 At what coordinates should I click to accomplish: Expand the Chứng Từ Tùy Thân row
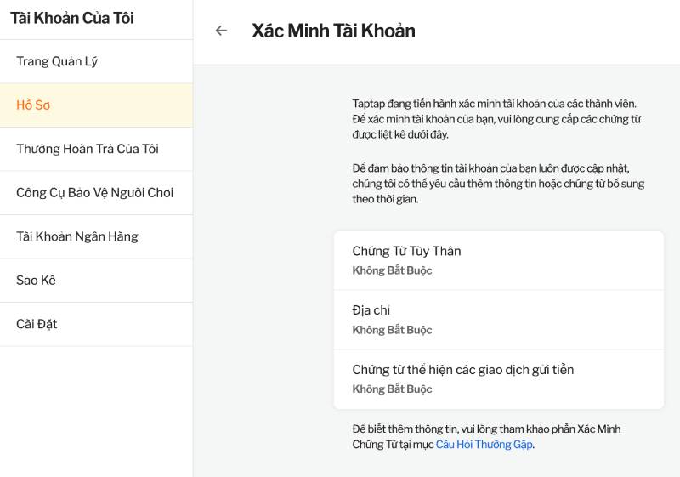pos(498,260)
